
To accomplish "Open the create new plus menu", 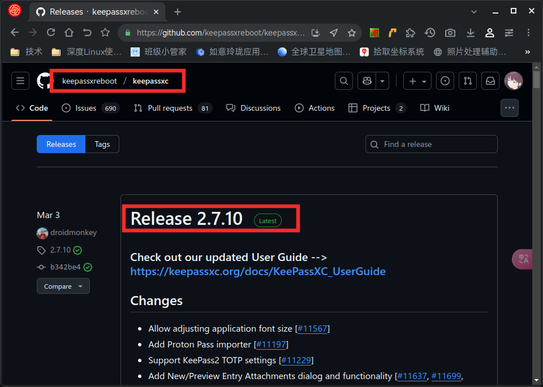I will 417,81.
